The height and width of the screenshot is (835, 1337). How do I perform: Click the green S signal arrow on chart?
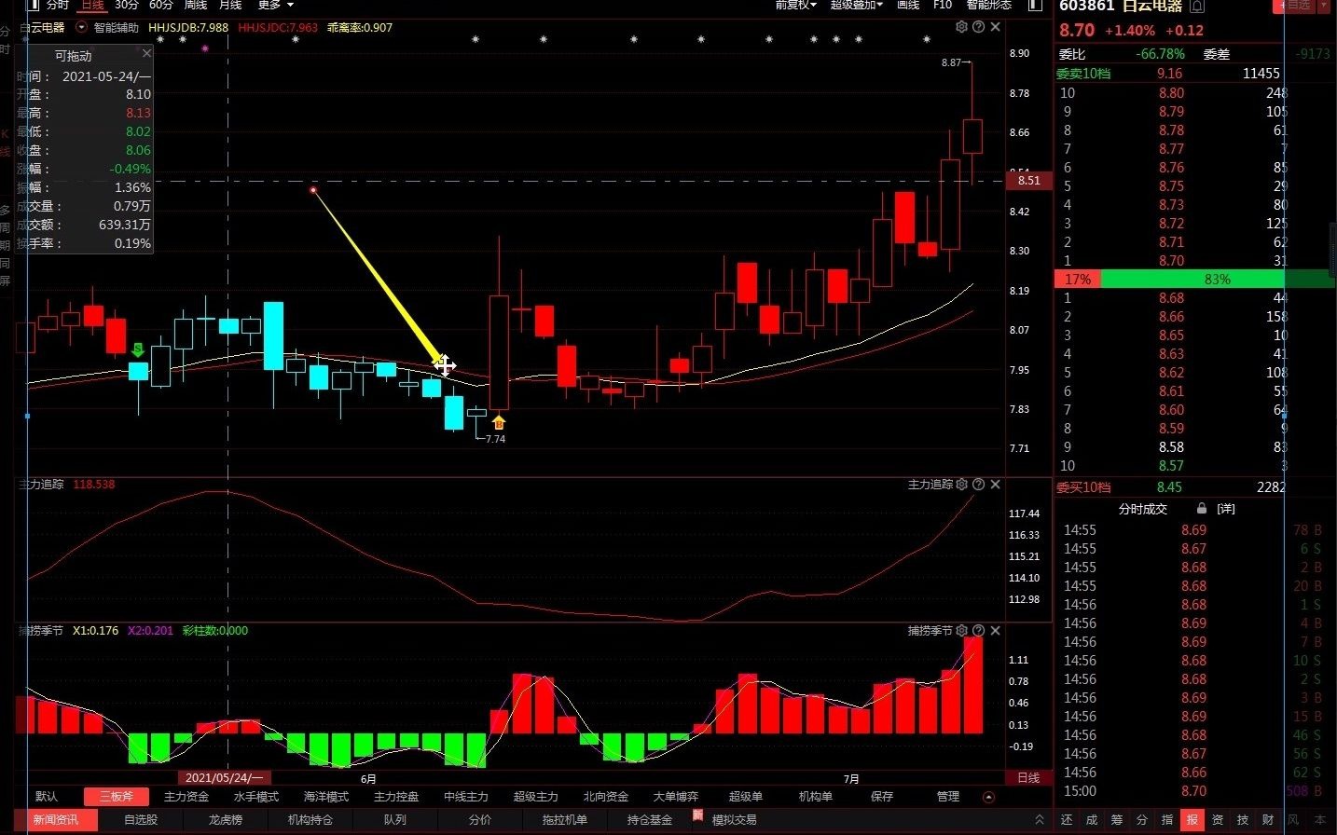click(138, 350)
